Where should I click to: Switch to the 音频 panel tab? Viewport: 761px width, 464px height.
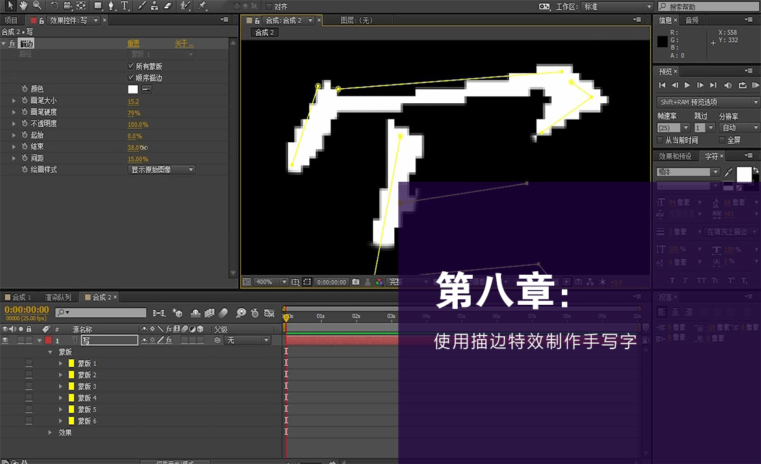(x=692, y=21)
